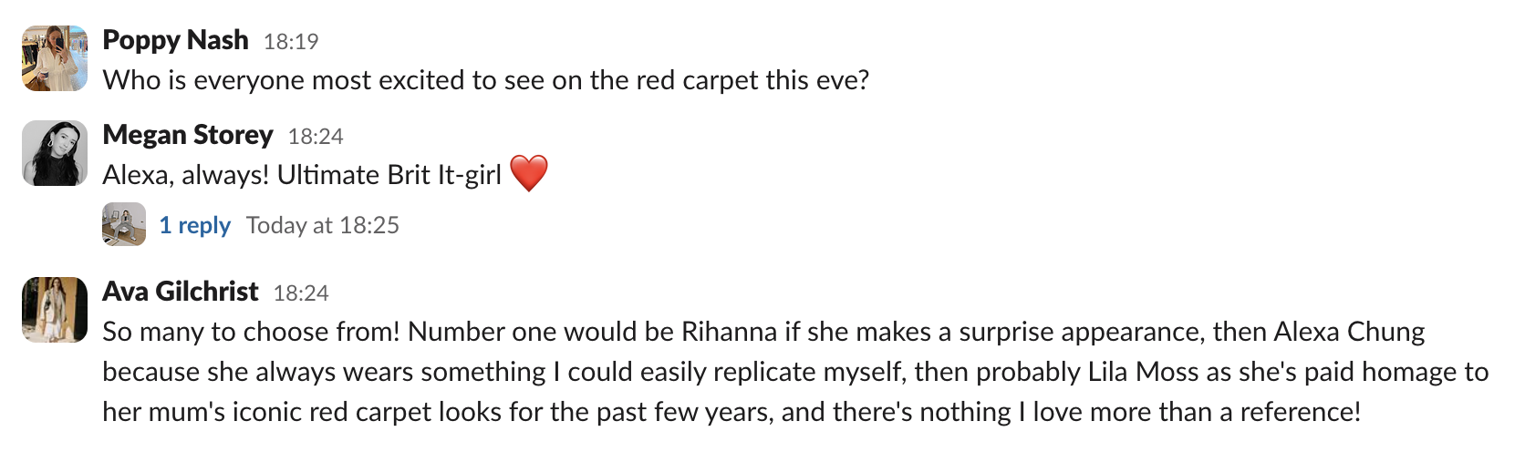Click the 'Ultimate Brit It-girl' text
The height and width of the screenshot is (452, 1525).
389,175
